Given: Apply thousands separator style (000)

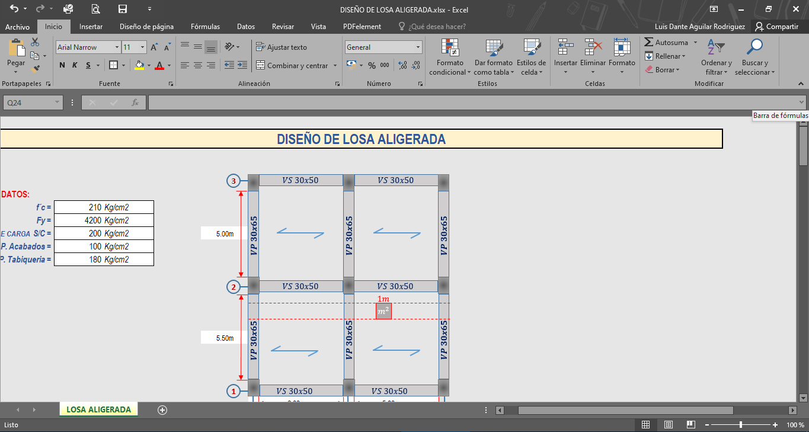Looking at the screenshot, I should pyautogui.click(x=385, y=65).
